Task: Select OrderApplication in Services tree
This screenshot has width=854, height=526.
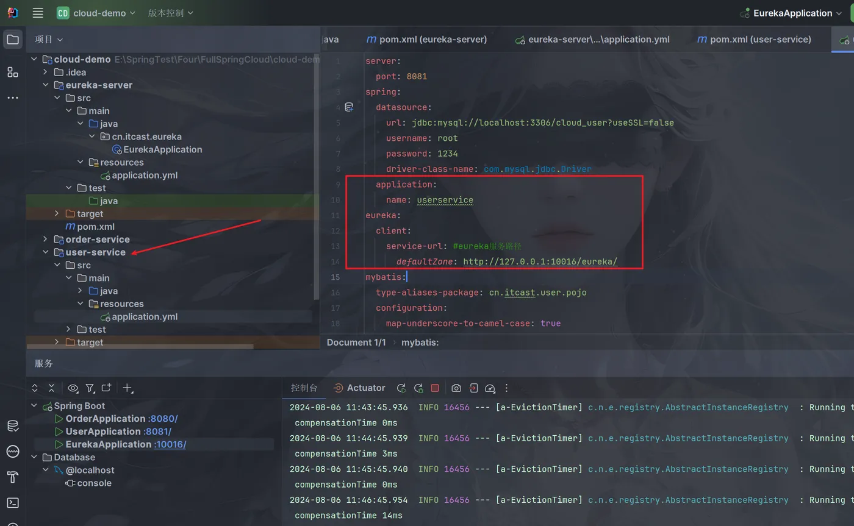Action: (x=105, y=419)
